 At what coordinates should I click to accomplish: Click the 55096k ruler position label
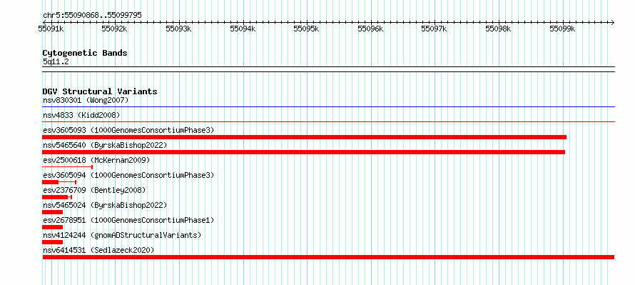click(x=370, y=29)
